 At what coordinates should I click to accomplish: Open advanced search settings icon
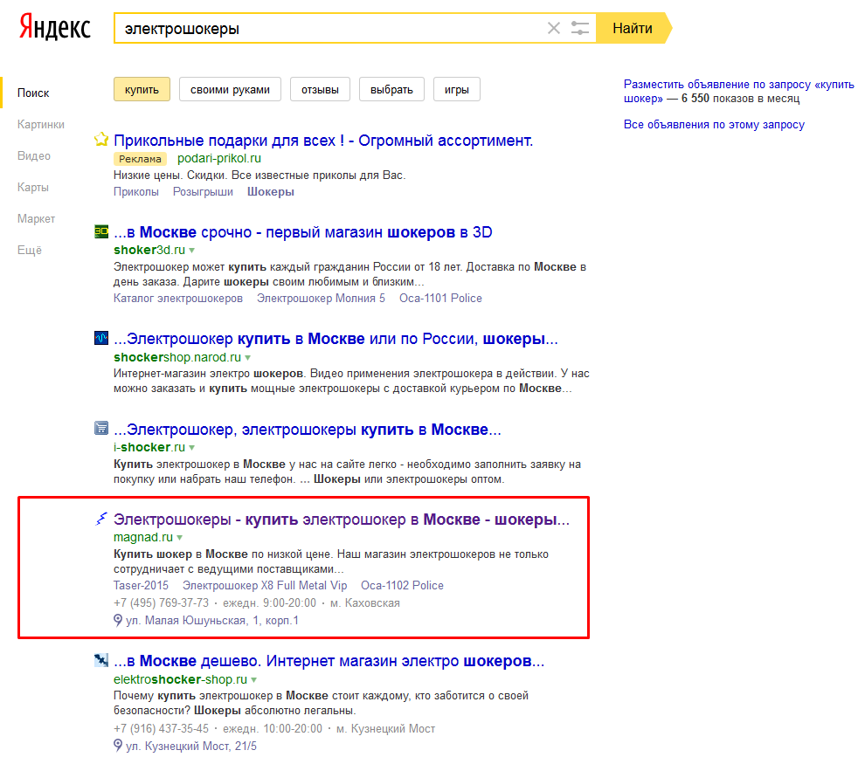click(x=579, y=28)
